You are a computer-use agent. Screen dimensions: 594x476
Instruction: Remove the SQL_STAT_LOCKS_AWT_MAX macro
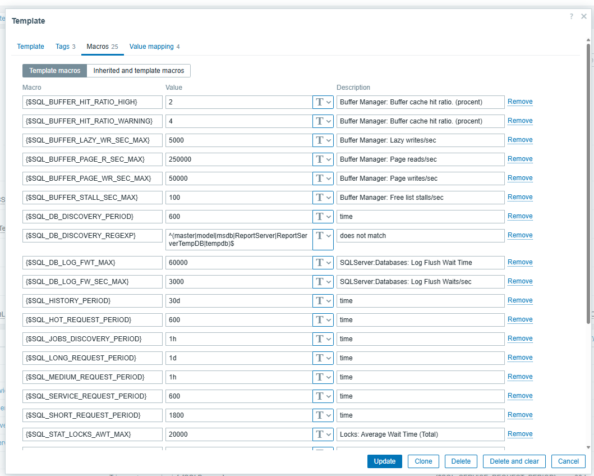520,434
